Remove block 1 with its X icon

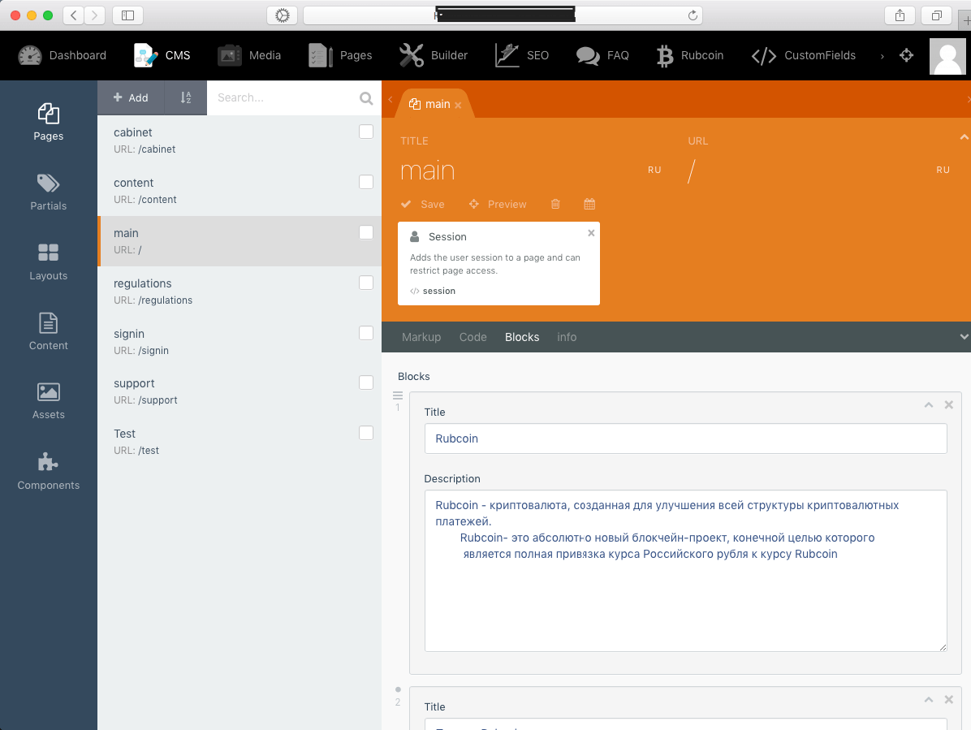coord(949,405)
